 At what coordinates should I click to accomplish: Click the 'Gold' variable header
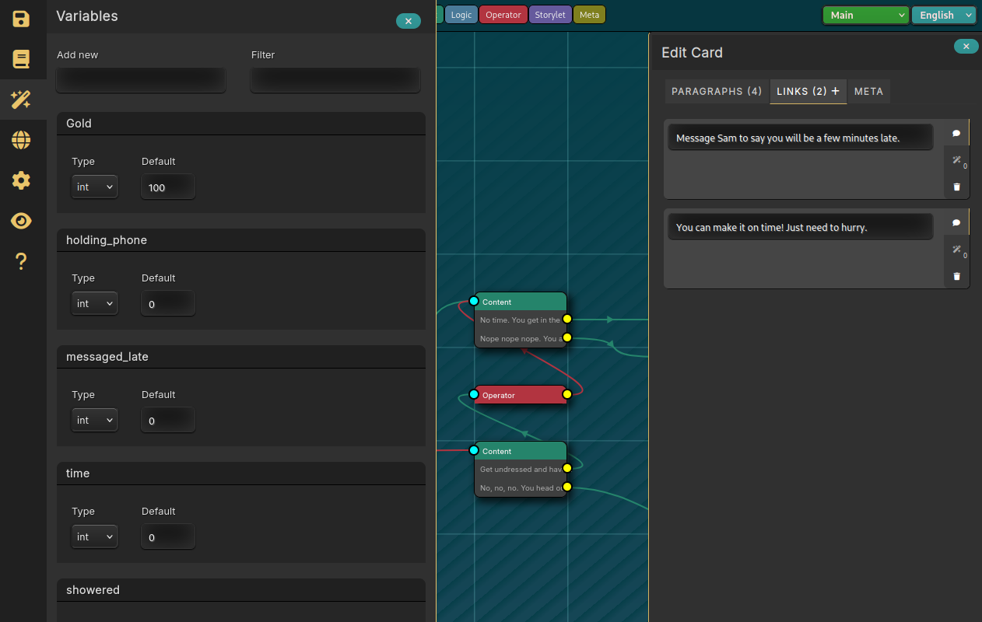click(x=241, y=124)
